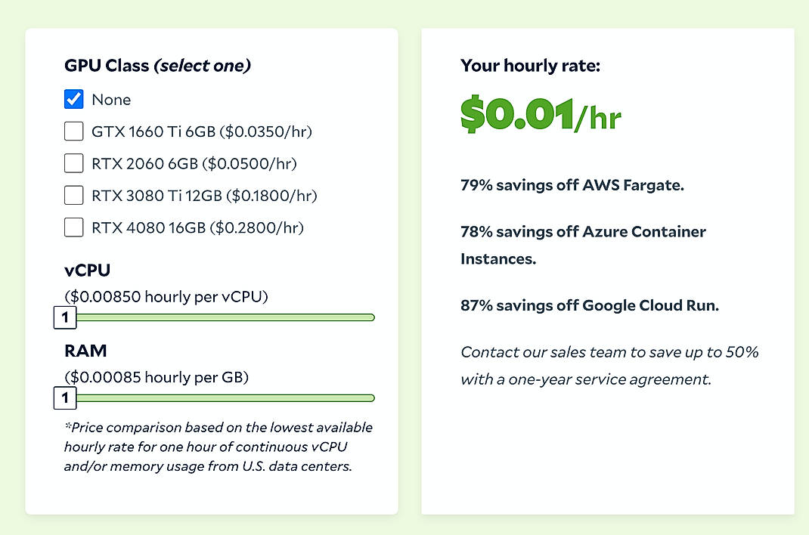Screen dimensions: 809x535
Task: Click the Google Cloud Run savings line
Action: [x=589, y=305]
